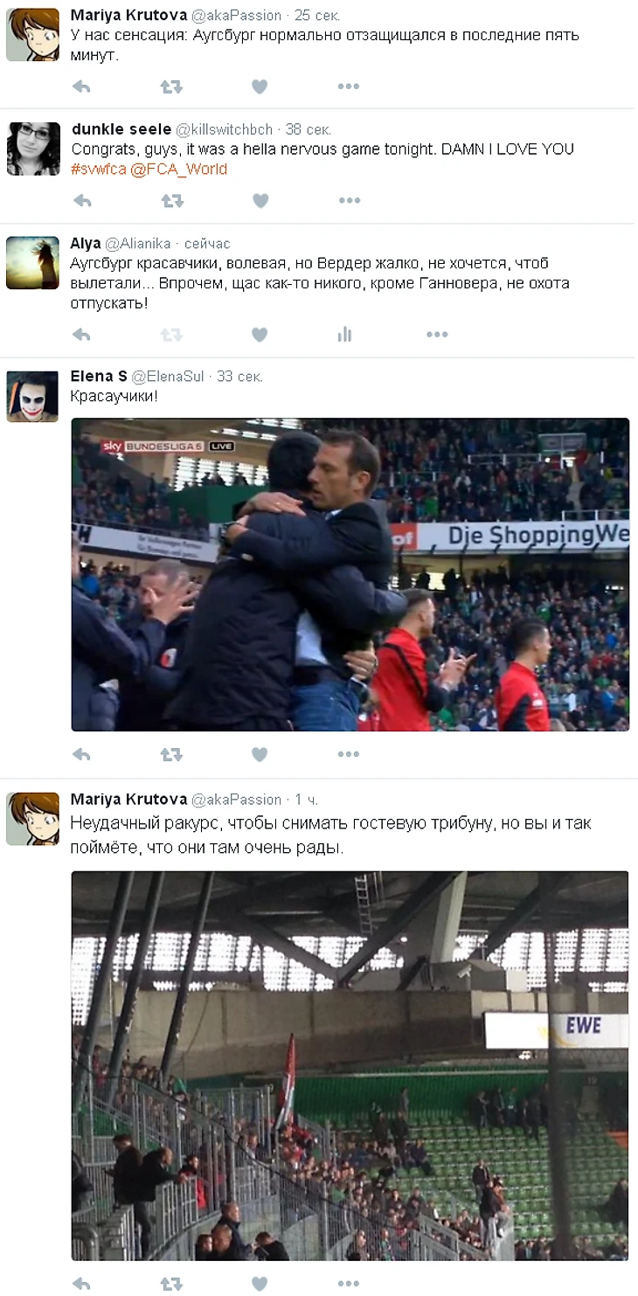Reply to Mariya Krutova's Augsburg sensation tweet
Viewport: 638px width, 1296px height.
click(82, 87)
